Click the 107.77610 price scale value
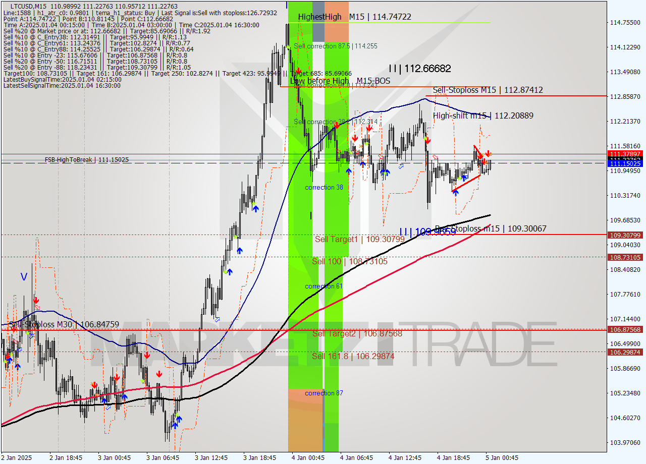This screenshot has height=464, width=646. (x=625, y=294)
